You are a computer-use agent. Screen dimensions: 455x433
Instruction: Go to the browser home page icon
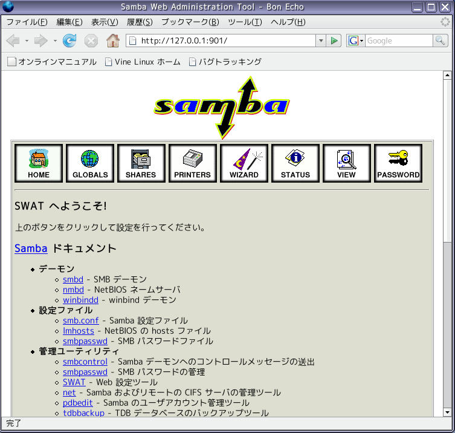click(113, 41)
